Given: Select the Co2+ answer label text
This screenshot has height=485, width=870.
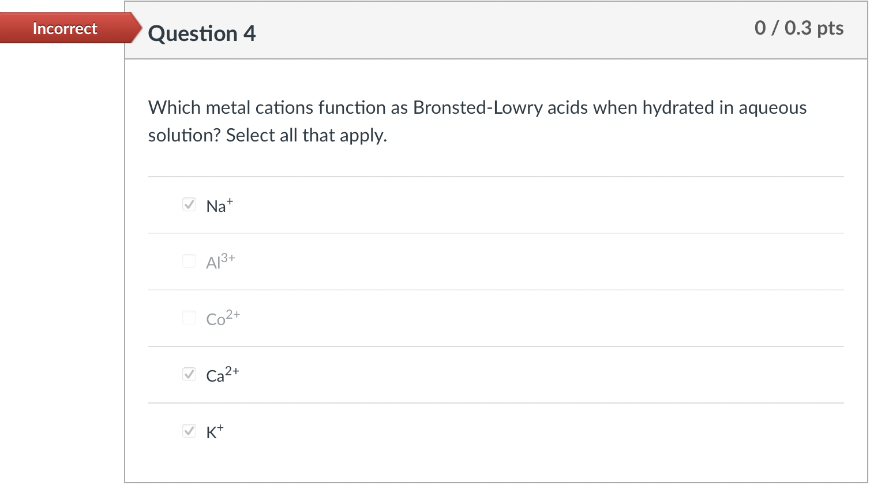Looking at the screenshot, I should pyautogui.click(x=222, y=318).
